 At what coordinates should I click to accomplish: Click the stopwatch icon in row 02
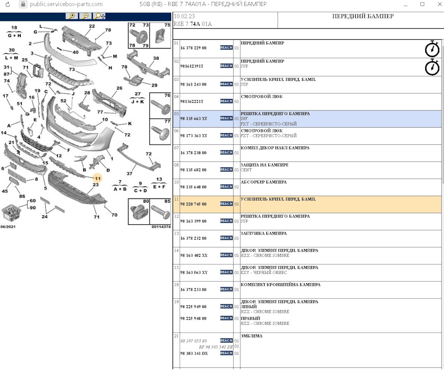pos(432,66)
